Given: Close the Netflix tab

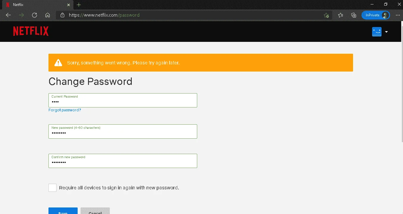Looking at the screenshot, I should (68, 5).
